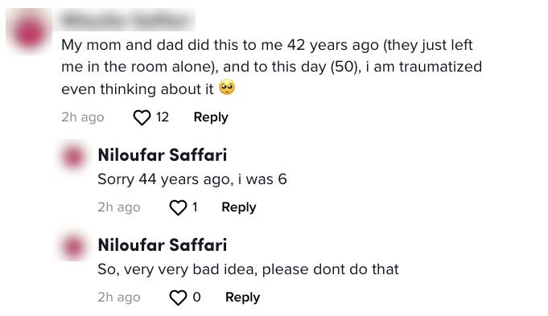
Task: Click the pleading face emoji
Action: (227, 88)
